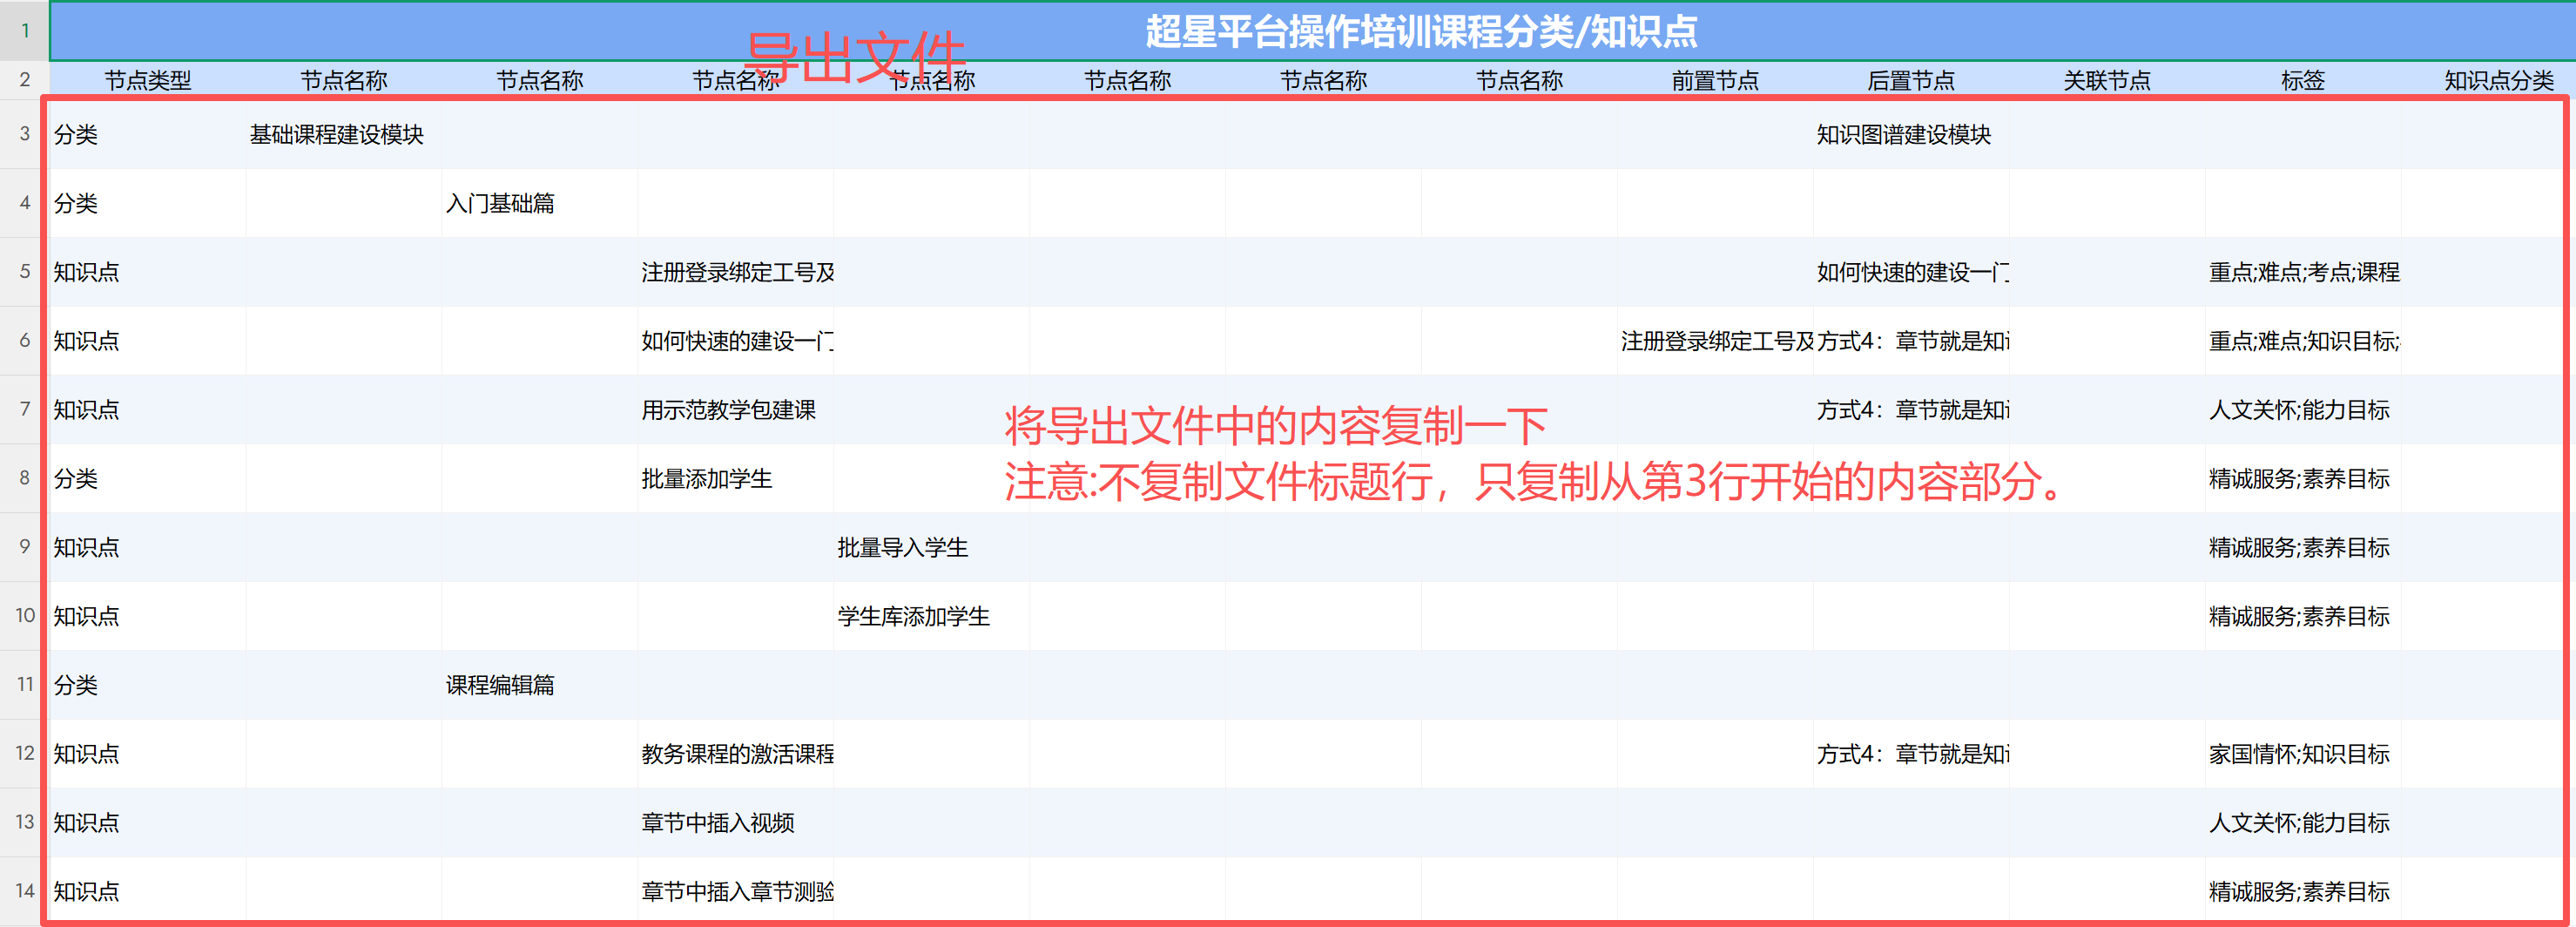Select the 后置节点 column header cell
Image resolution: width=2576 pixels, height=927 pixels.
1911,80
